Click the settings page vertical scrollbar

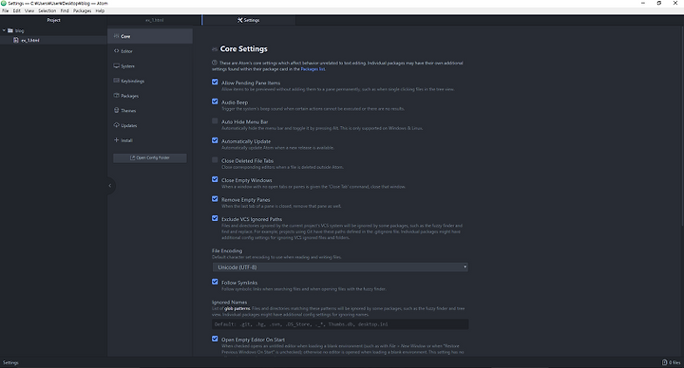click(x=681, y=126)
